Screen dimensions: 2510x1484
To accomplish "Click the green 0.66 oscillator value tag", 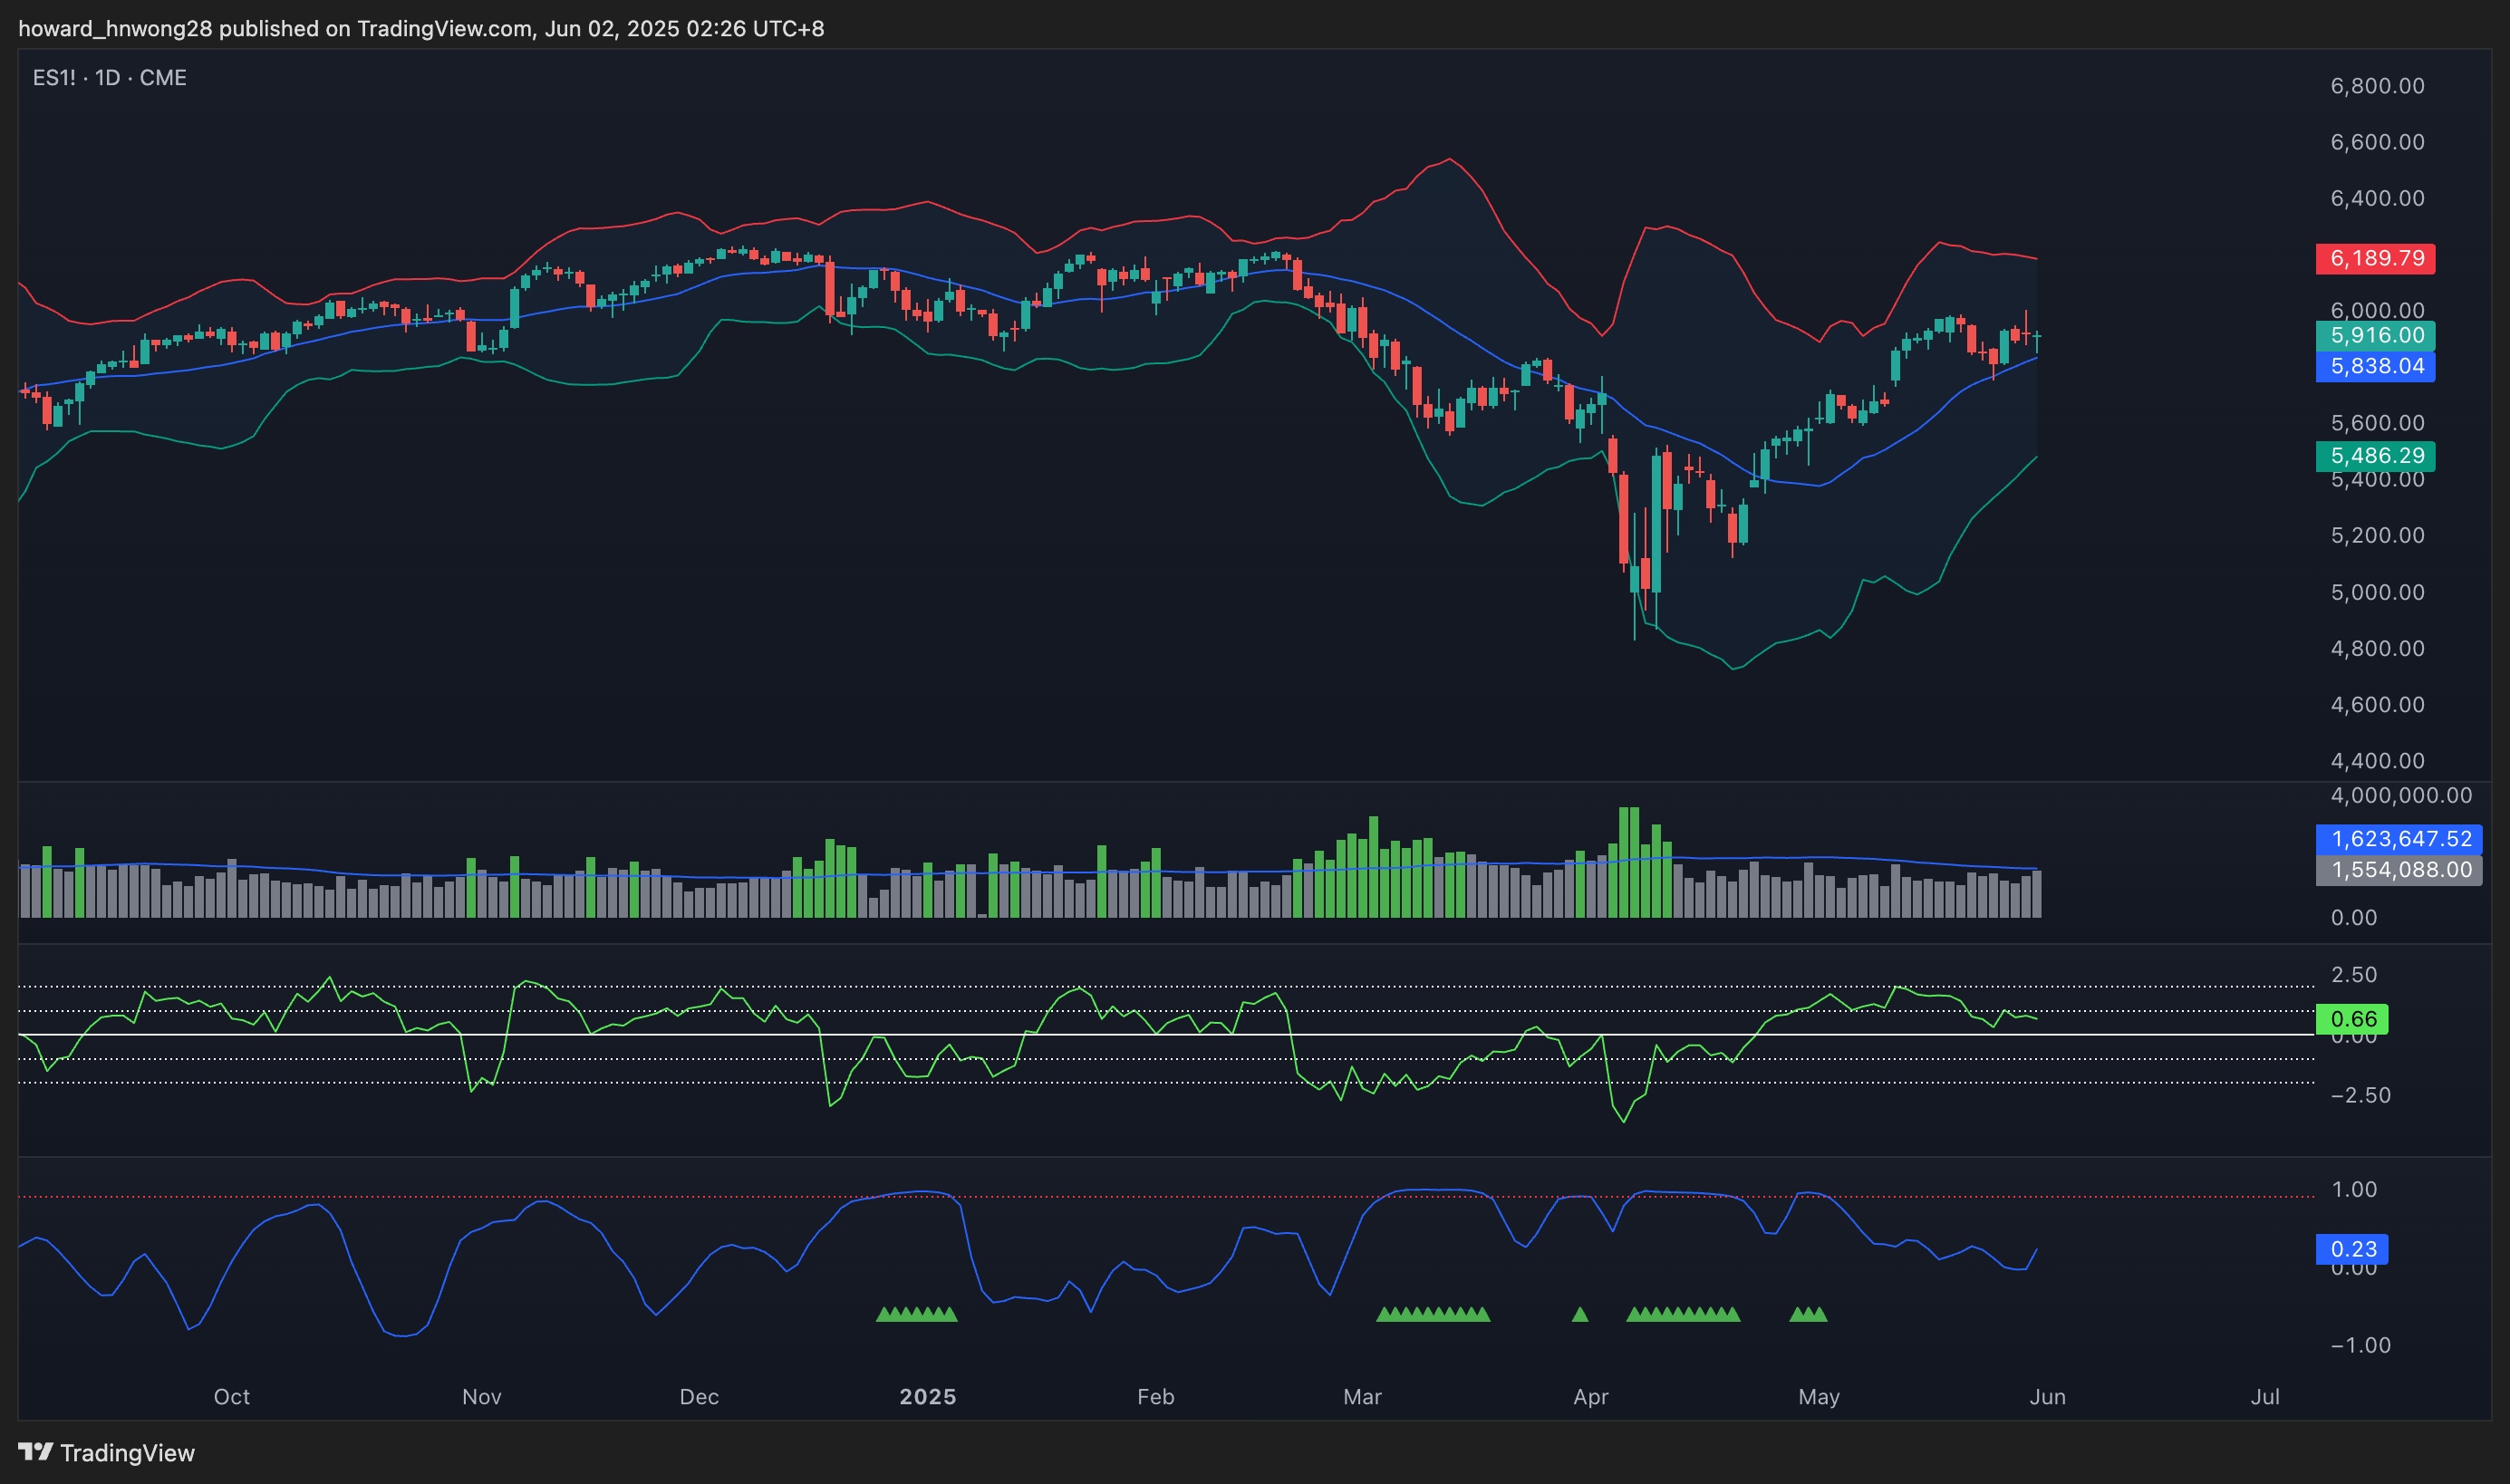I will coord(2352,1019).
